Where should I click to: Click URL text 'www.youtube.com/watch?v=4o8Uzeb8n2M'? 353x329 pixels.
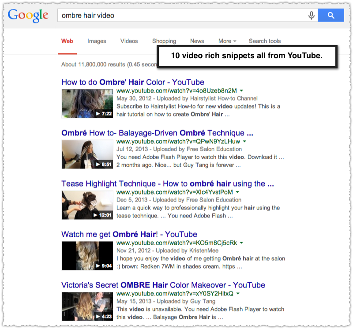click(177, 91)
